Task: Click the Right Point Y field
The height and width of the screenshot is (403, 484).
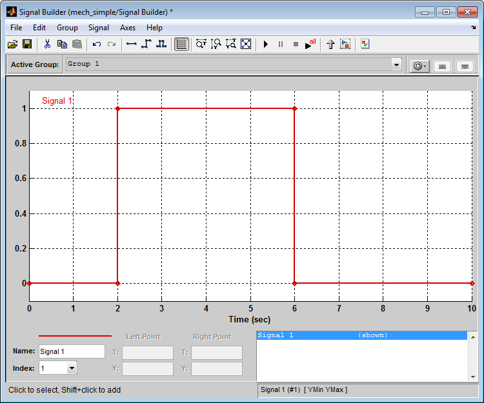Action: pyautogui.click(x=217, y=369)
